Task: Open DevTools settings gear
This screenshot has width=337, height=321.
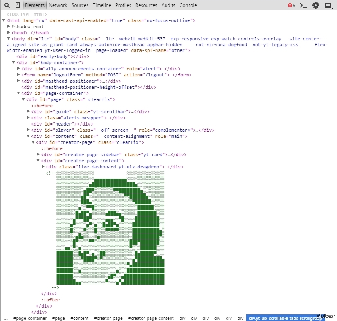Action: [x=315, y=5]
